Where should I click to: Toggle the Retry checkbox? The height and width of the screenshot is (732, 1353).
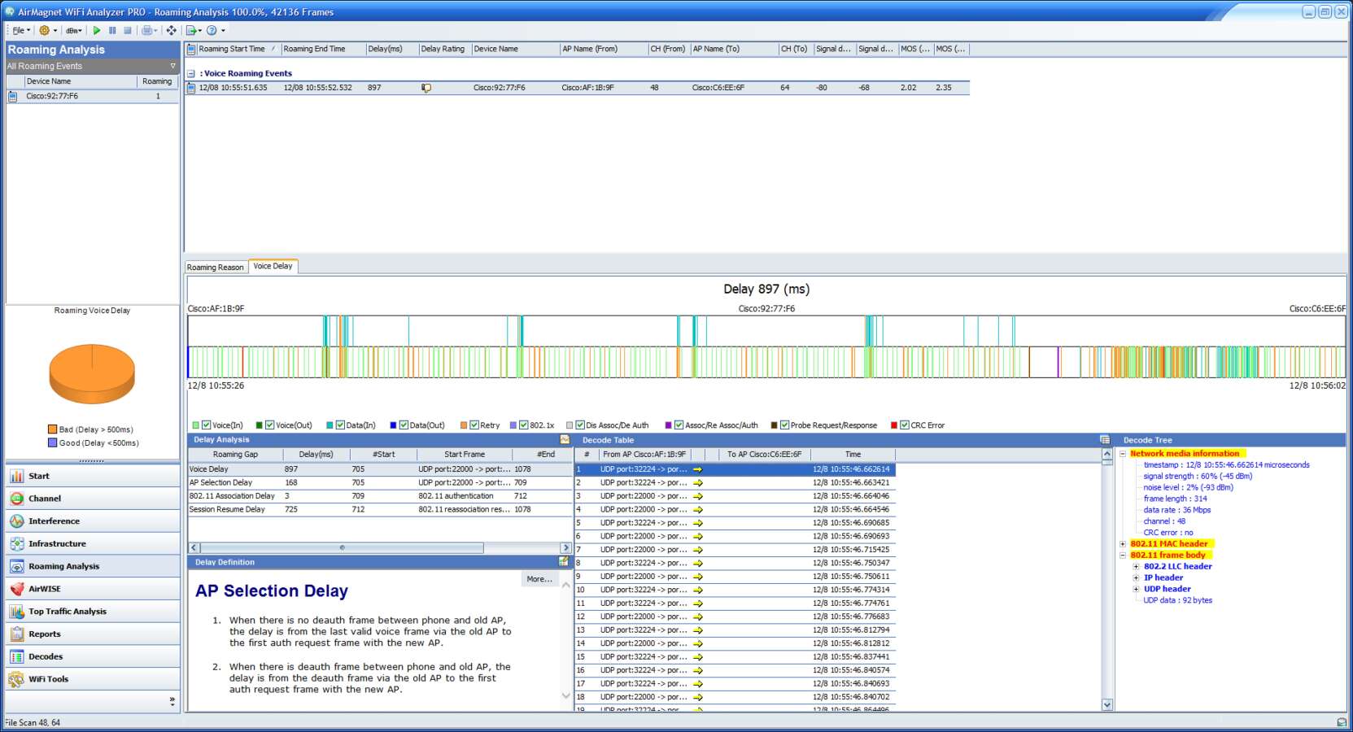point(474,425)
